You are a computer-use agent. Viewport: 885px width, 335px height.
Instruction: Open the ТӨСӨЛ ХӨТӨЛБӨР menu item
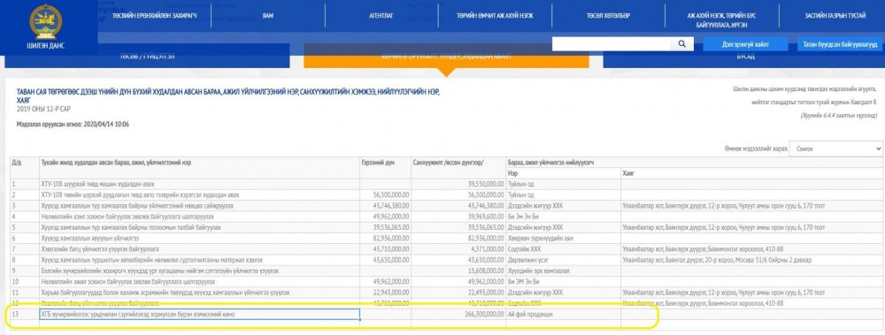click(609, 16)
